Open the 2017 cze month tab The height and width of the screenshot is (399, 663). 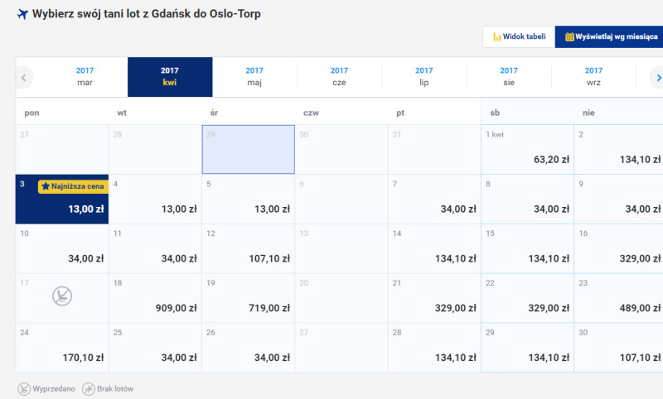339,77
